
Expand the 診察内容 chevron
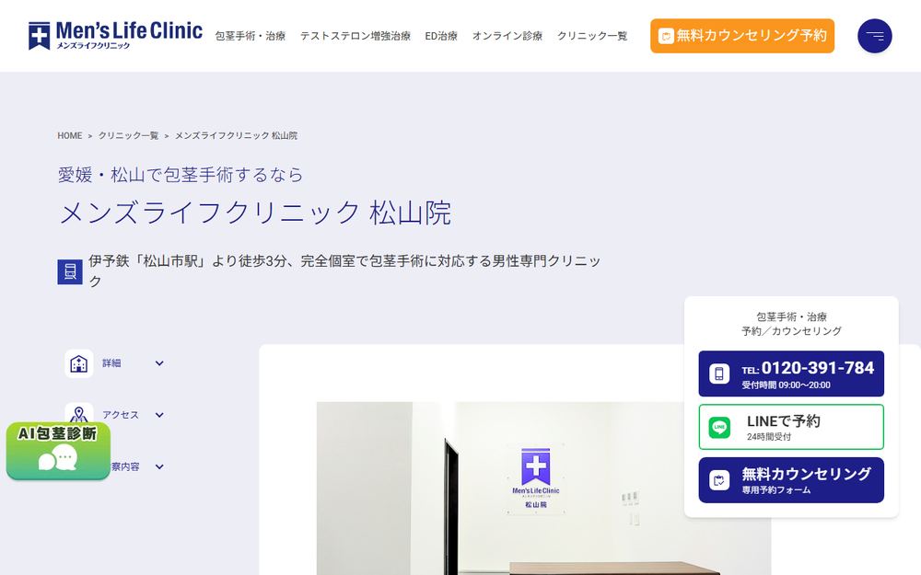159,466
